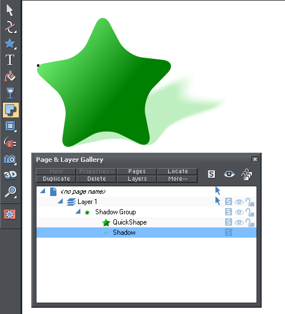Image resolution: width=285 pixels, height=314 pixels.
Task: Choose the QuickShape star tool
Action: 10,44
